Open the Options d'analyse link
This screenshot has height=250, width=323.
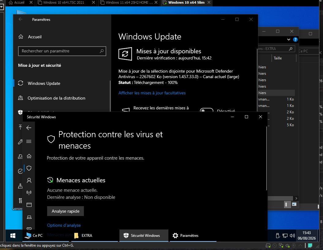[64, 225]
